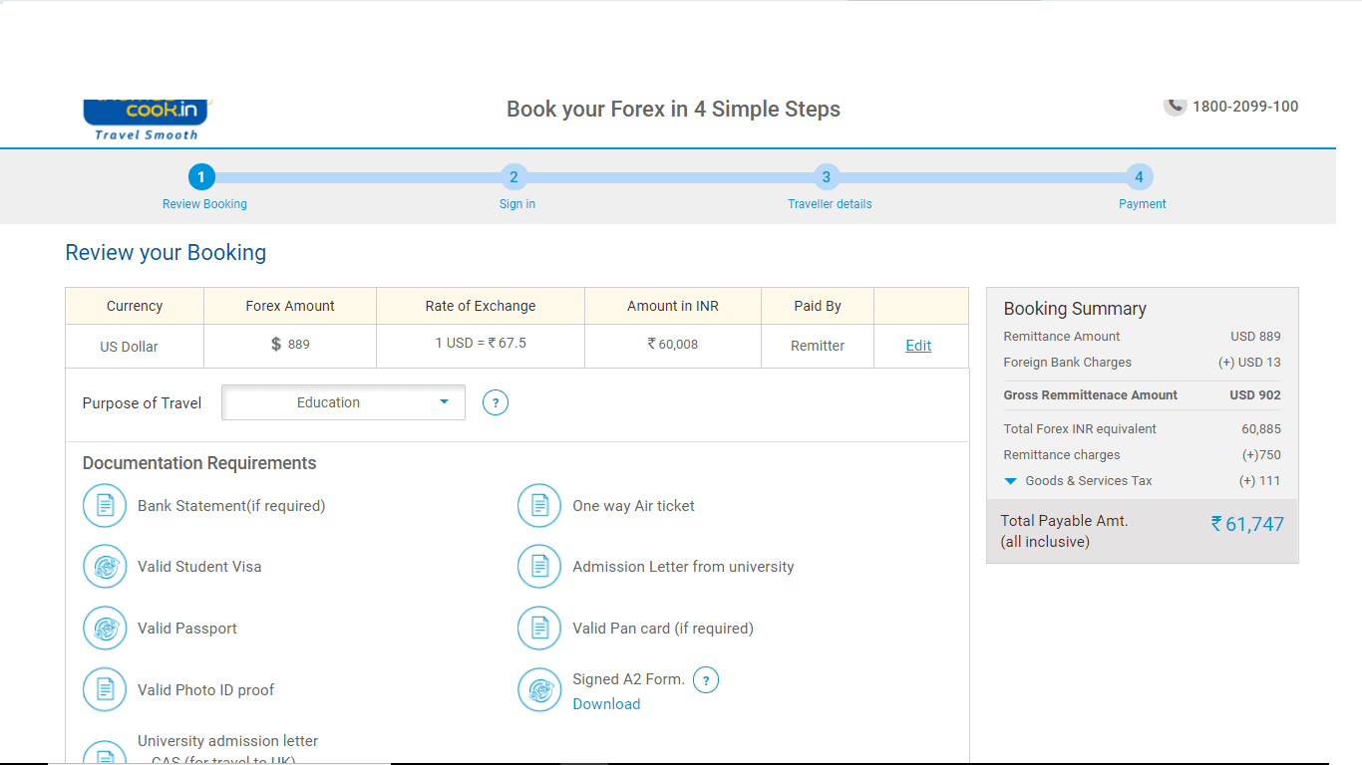The image size is (1362, 765).
Task: Click the Edit link in booking table
Action: coord(918,346)
